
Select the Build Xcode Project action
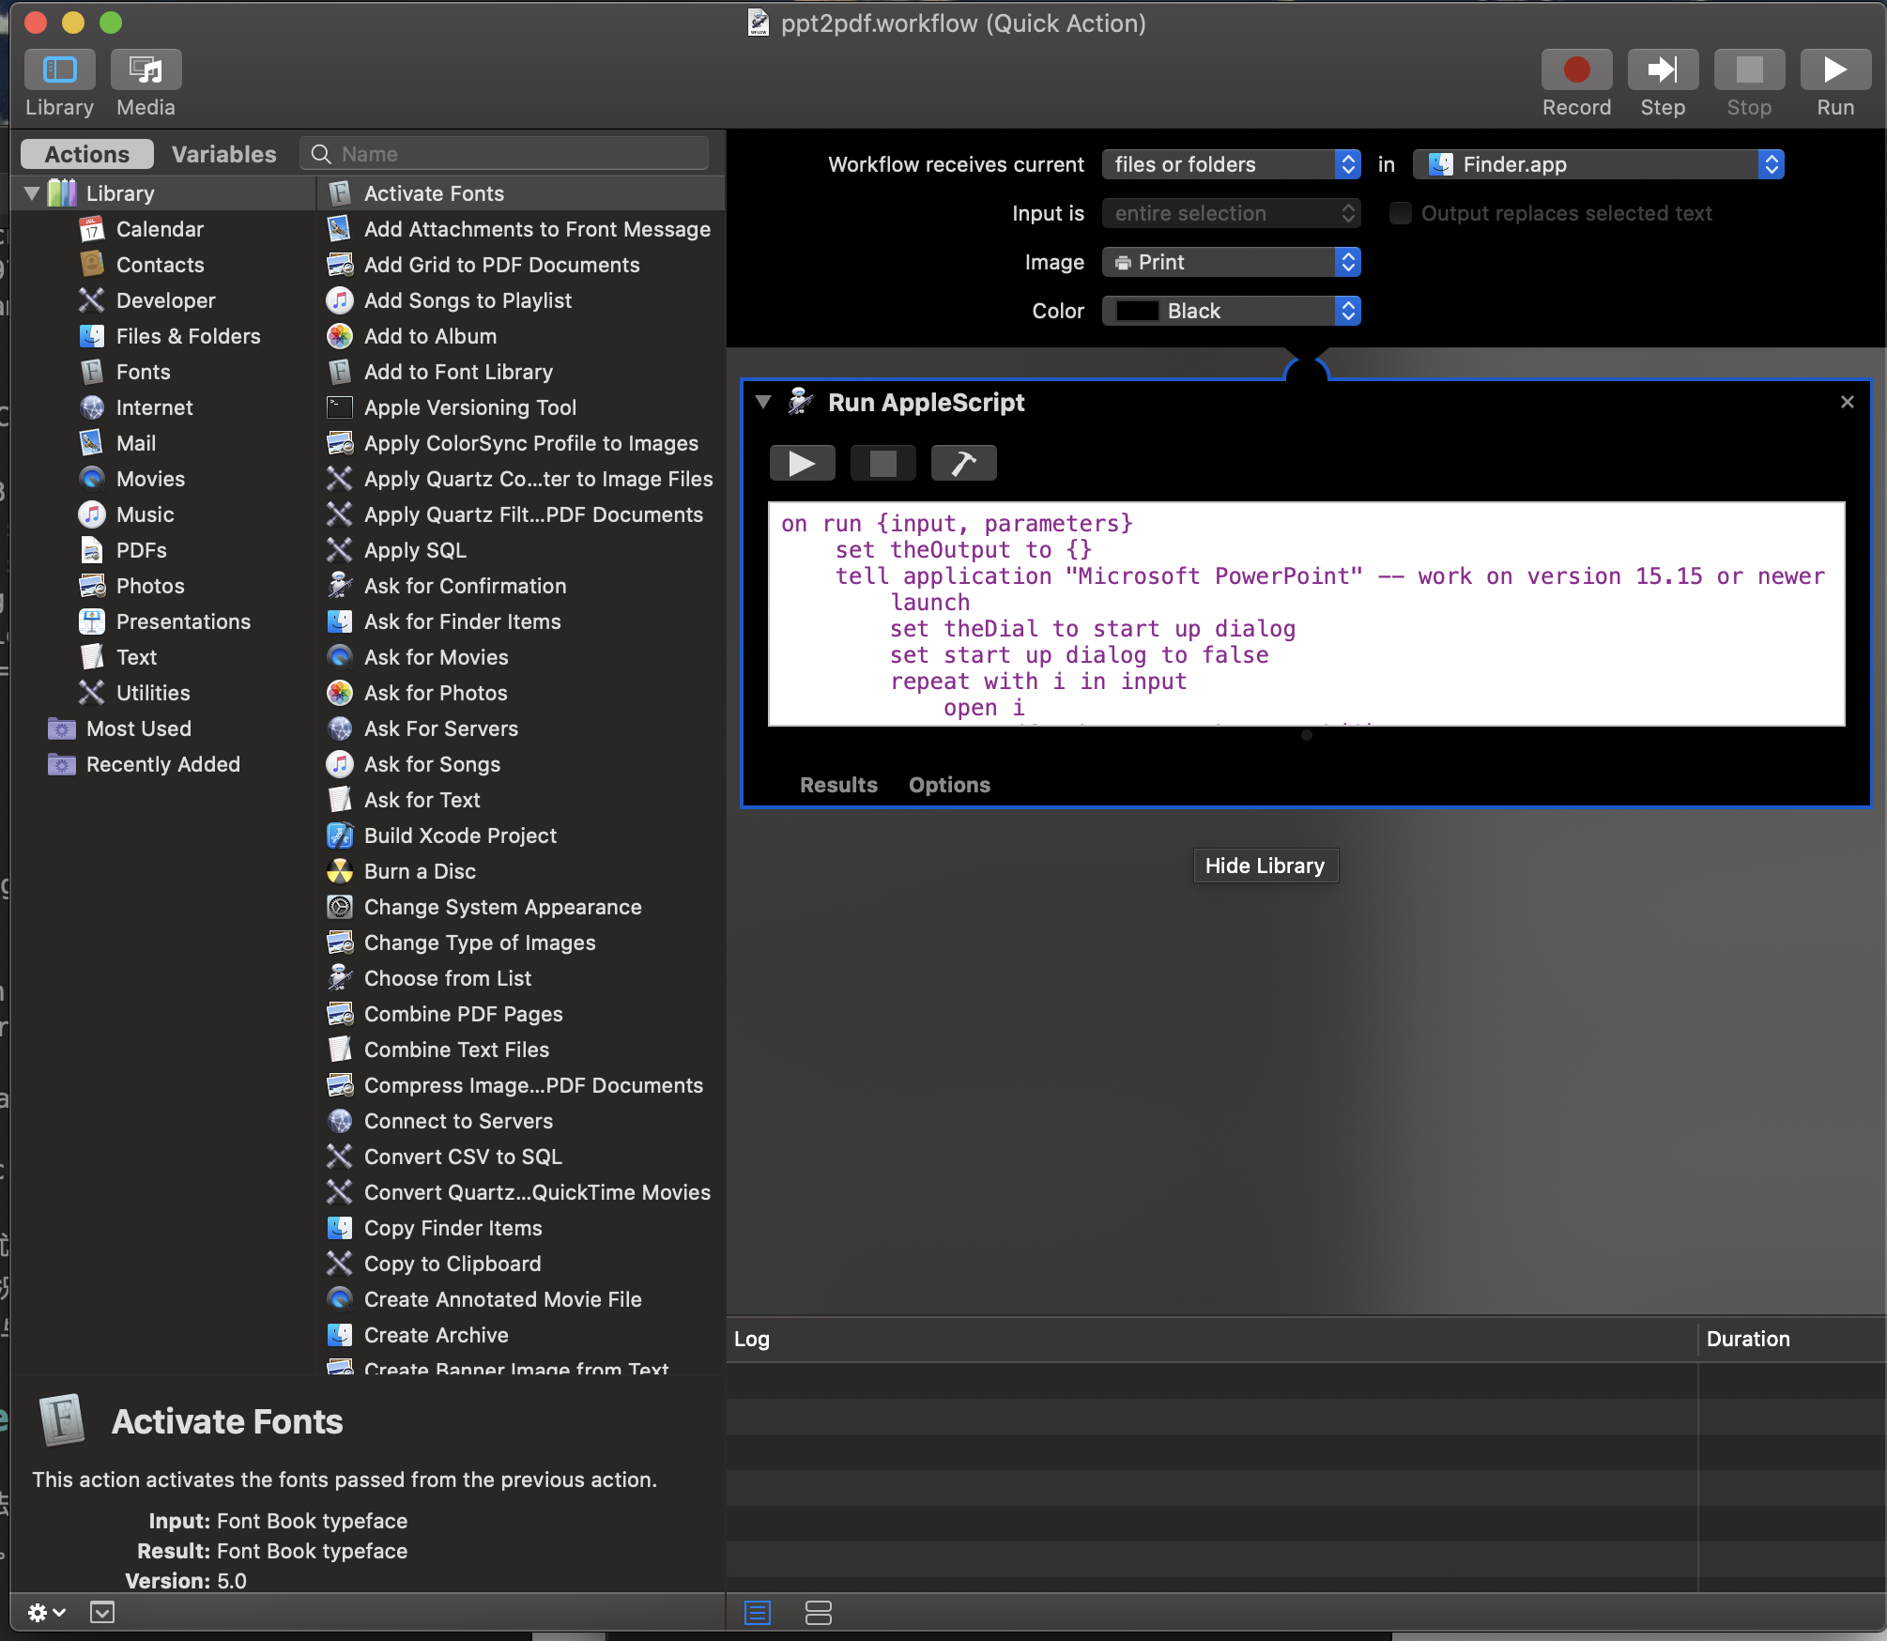521,836
